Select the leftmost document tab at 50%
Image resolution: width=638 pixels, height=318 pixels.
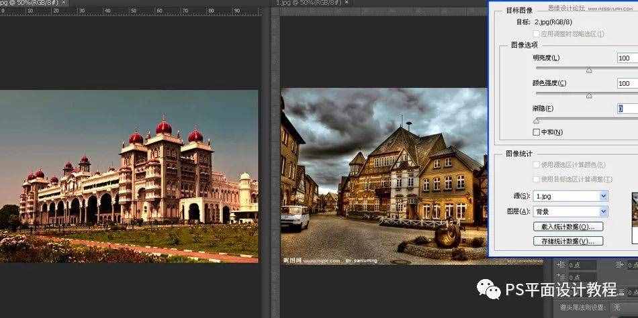click(x=27, y=3)
